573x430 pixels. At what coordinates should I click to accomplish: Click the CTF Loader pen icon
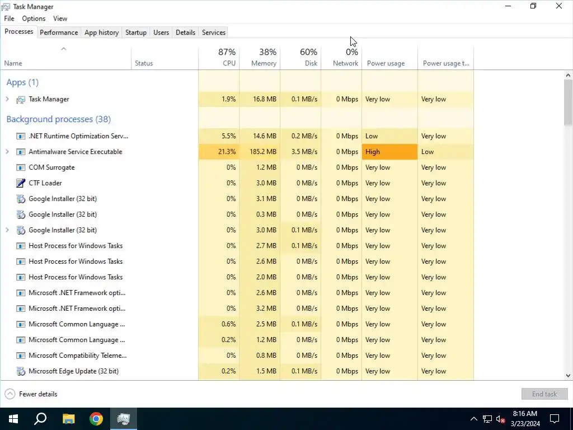pyautogui.click(x=21, y=183)
